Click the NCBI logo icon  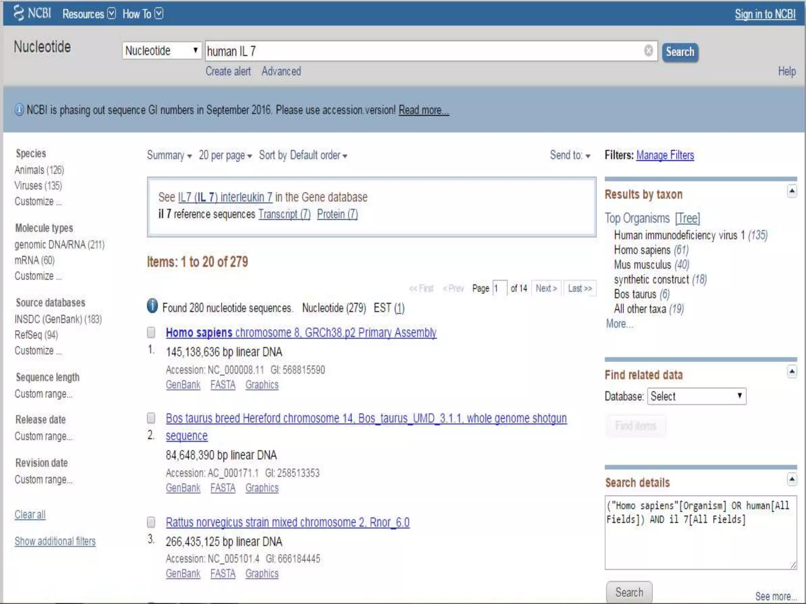18,13
